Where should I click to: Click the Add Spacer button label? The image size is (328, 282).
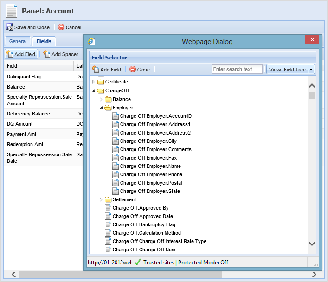(65, 54)
